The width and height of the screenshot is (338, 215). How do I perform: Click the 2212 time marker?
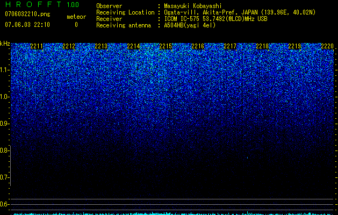(x=69, y=46)
